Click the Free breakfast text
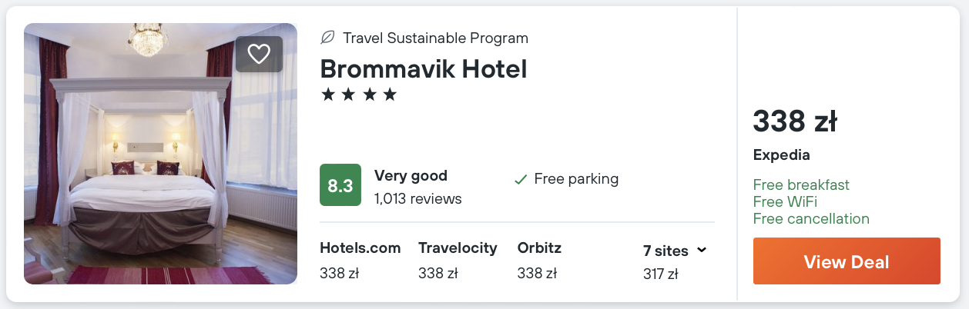Screen dimensions: 969x309 point(801,185)
